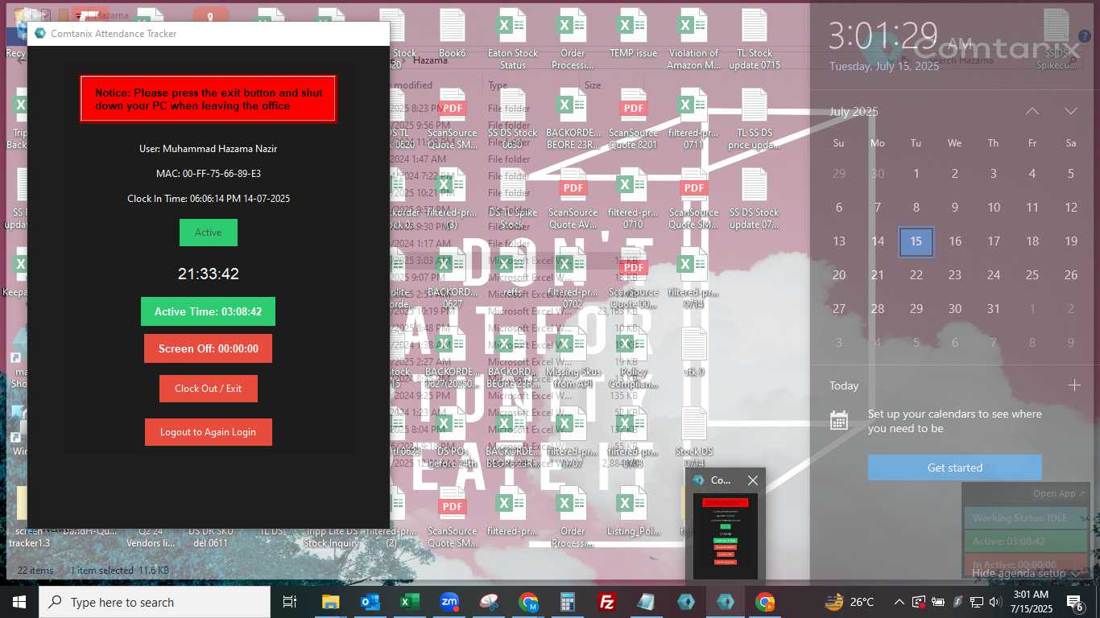Select July 16 in the calendar
The width and height of the screenshot is (1100, 618).
click(955, 241)
